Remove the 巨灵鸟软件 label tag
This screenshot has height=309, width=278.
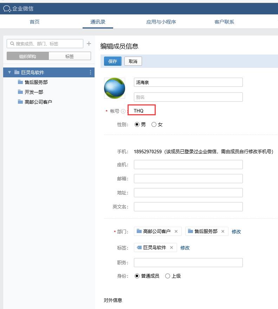point(172,247)
